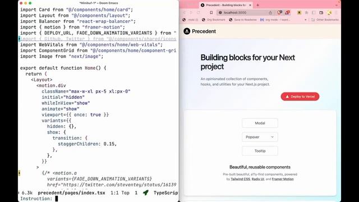Click the rocket icon in Emacs modeline
Screen dimensions: 359x202
(146, 192)
